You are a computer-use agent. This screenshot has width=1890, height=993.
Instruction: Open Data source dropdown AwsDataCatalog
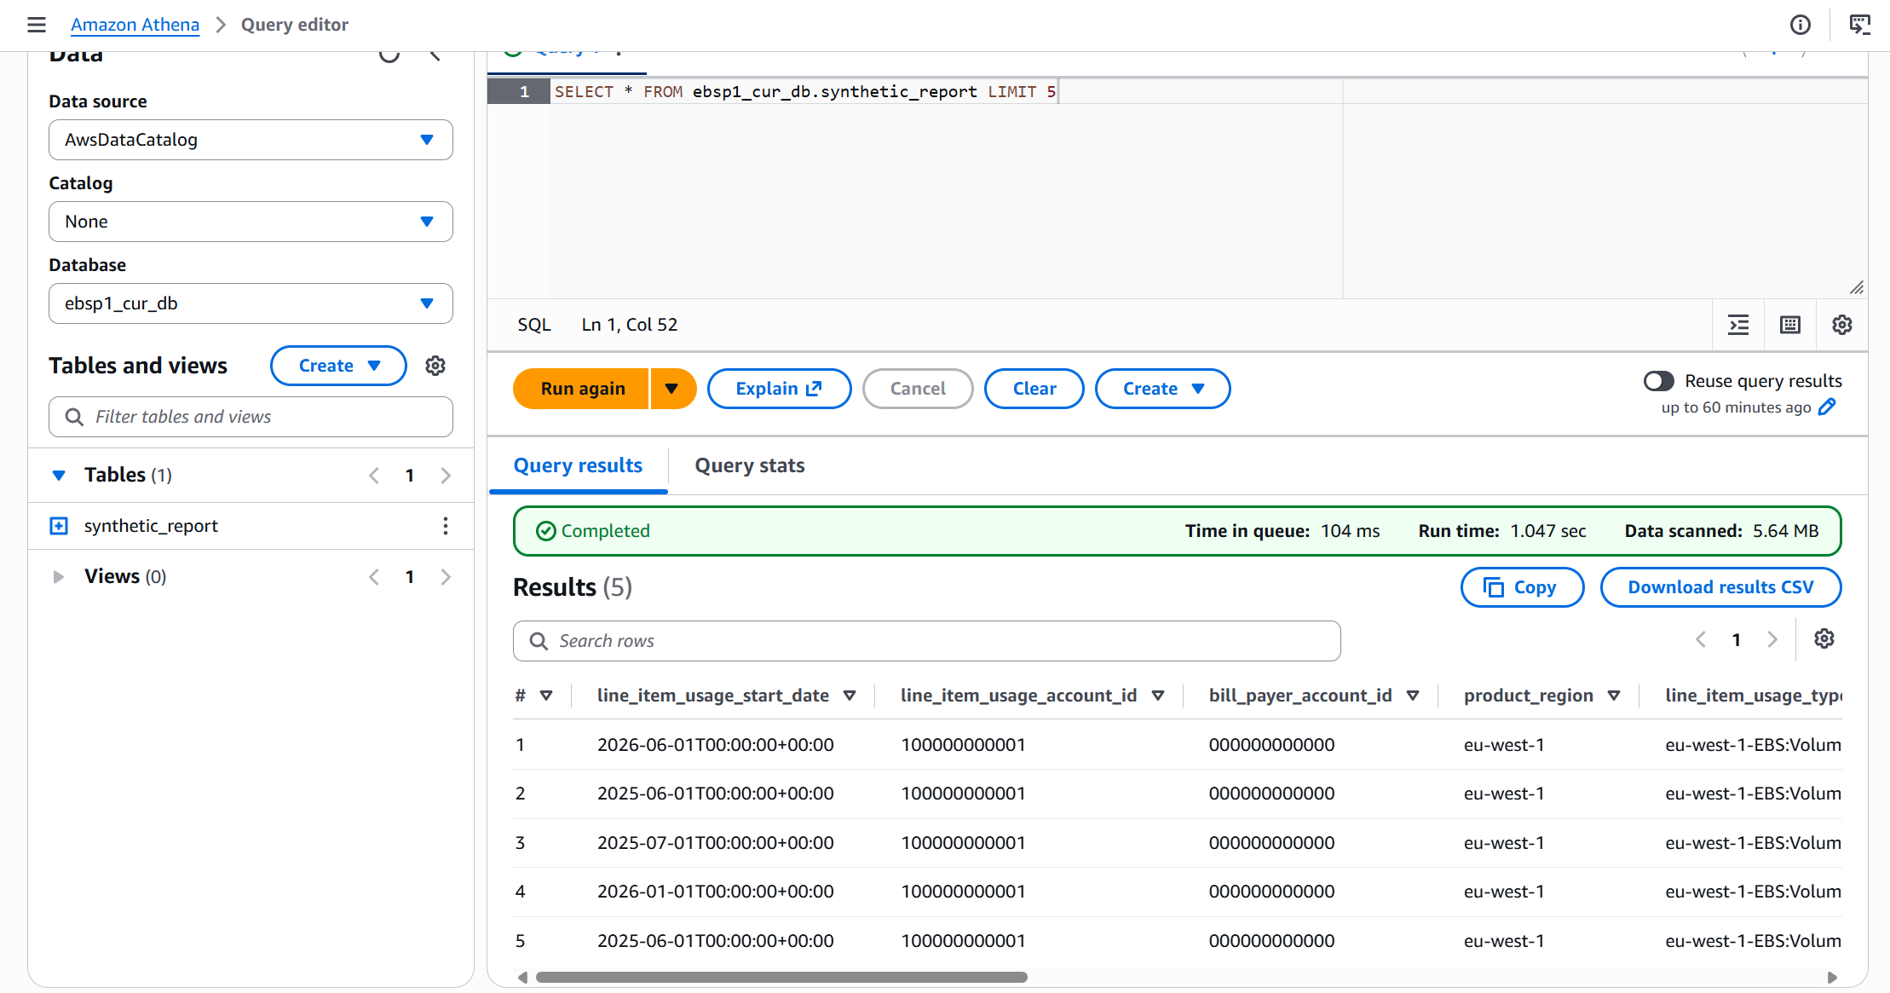[251, 140]
